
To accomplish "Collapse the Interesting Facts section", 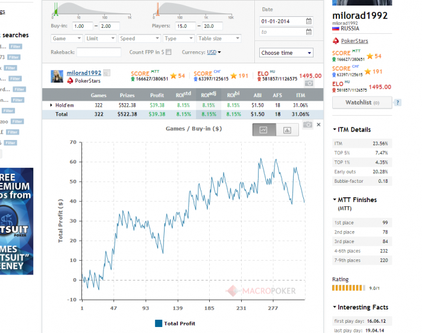I will [335, 307].
